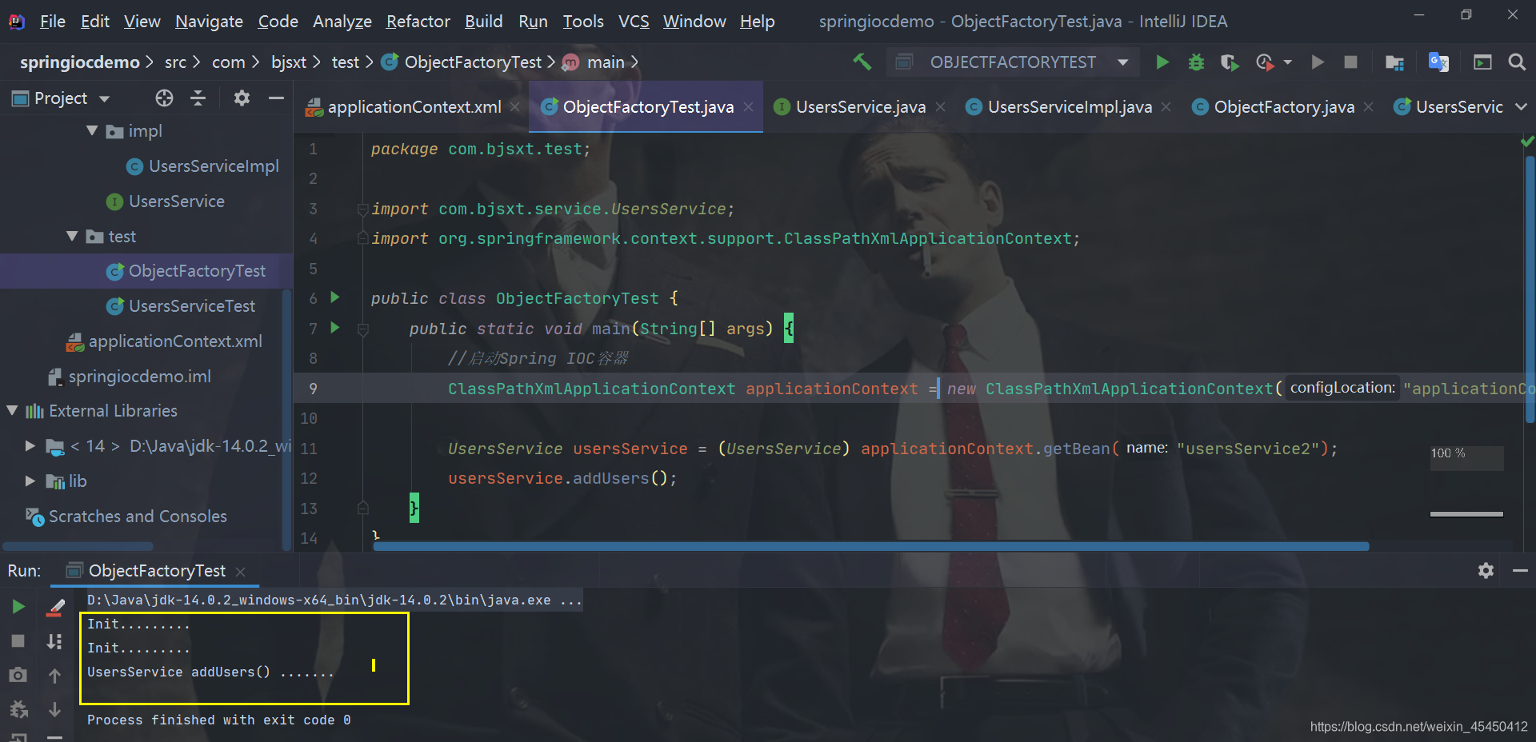Collapse the test folder
The width and height of the screenshot is (1536, 742).
tap(72, 236)
